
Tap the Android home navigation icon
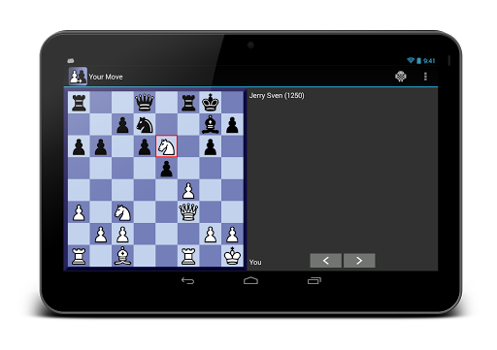pyautogui.click(x=250, y=280)
